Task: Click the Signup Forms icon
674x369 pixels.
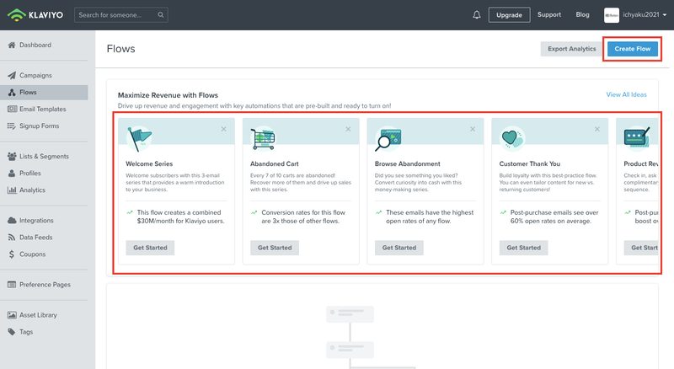Action: pos(12,126)
